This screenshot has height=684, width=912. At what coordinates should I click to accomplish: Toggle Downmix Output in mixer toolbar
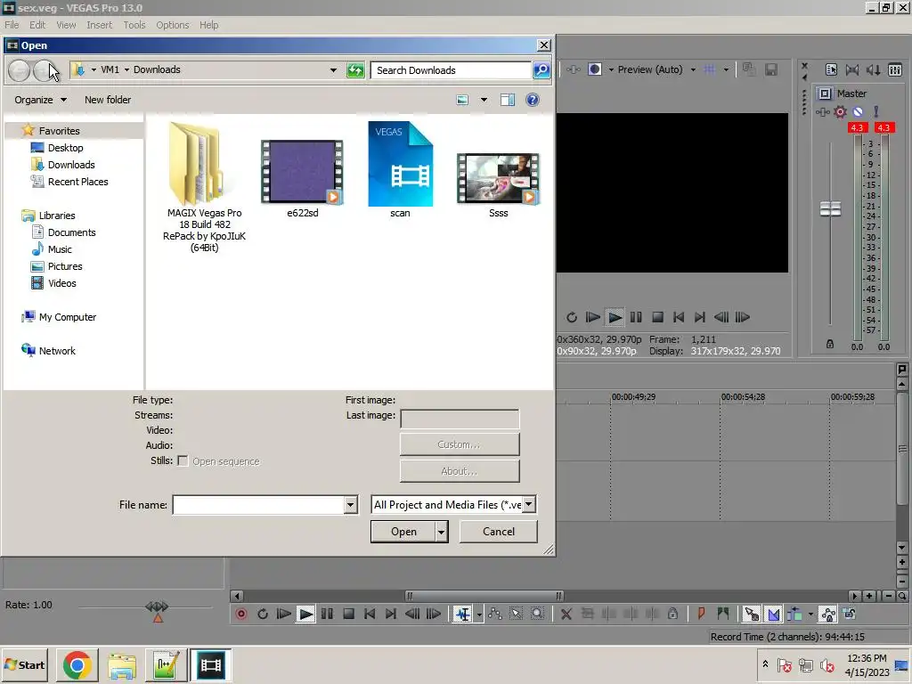(x=852, y=69)
